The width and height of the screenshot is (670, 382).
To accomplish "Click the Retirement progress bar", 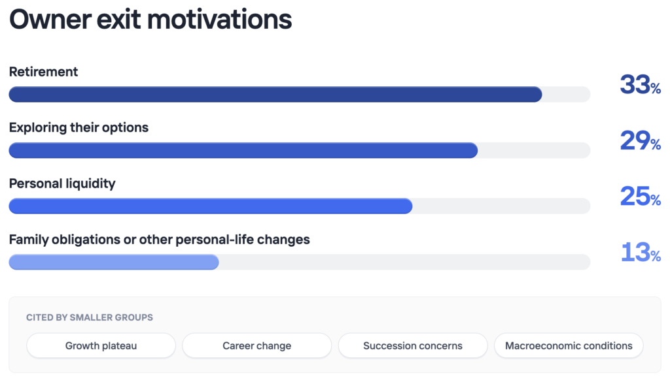I will click(300, 94).
